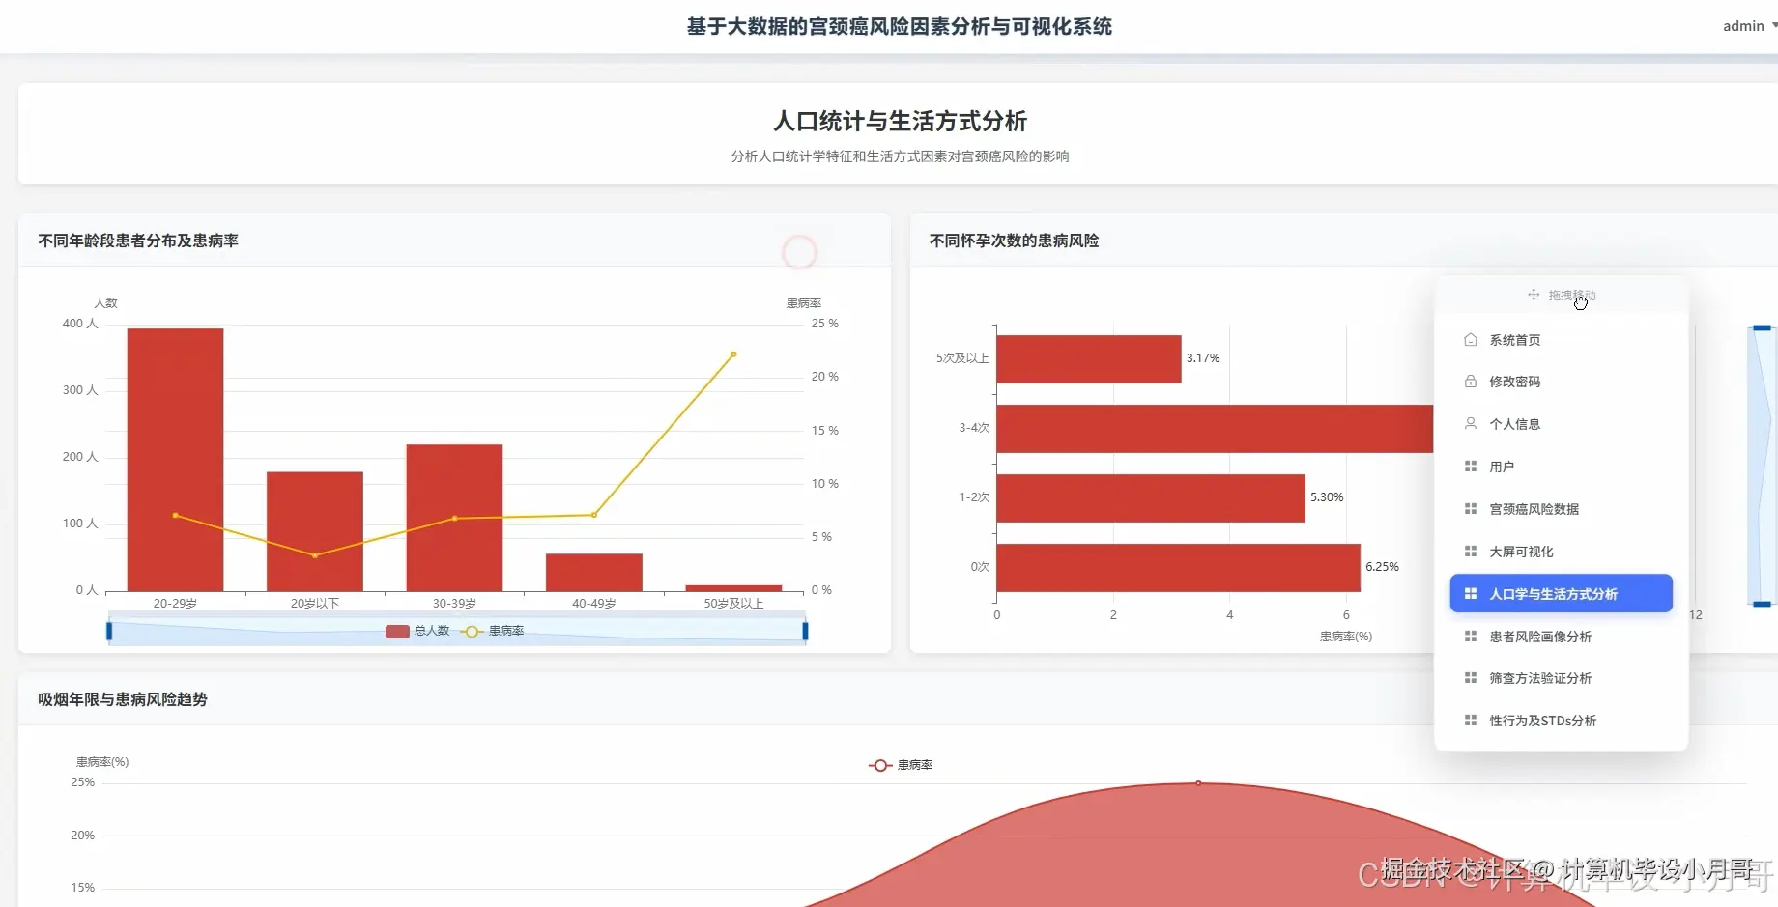Click the left handle of age chart zoom slider

coord(109,631)
